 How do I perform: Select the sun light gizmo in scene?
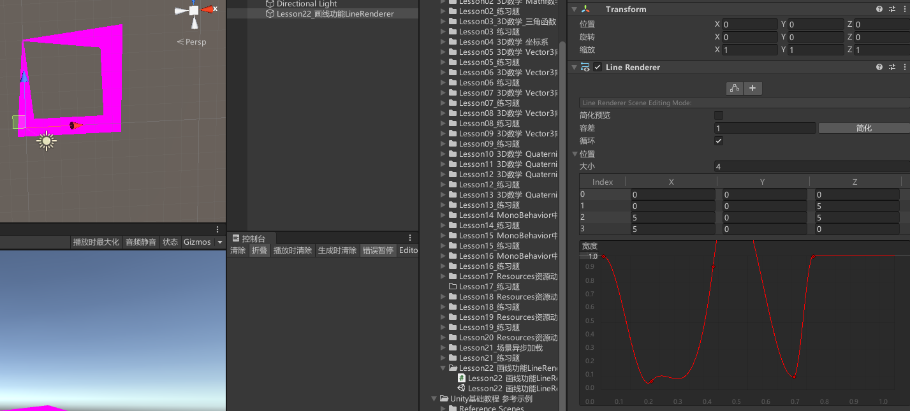click(46, 140)
